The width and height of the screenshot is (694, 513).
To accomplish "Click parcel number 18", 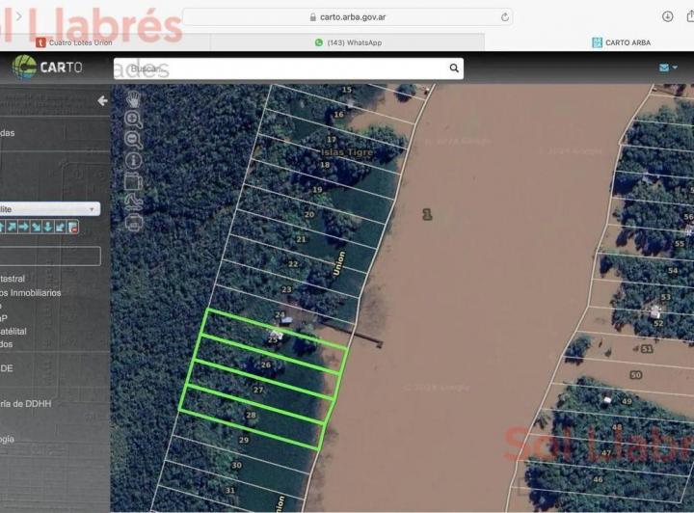I will 325,165.
